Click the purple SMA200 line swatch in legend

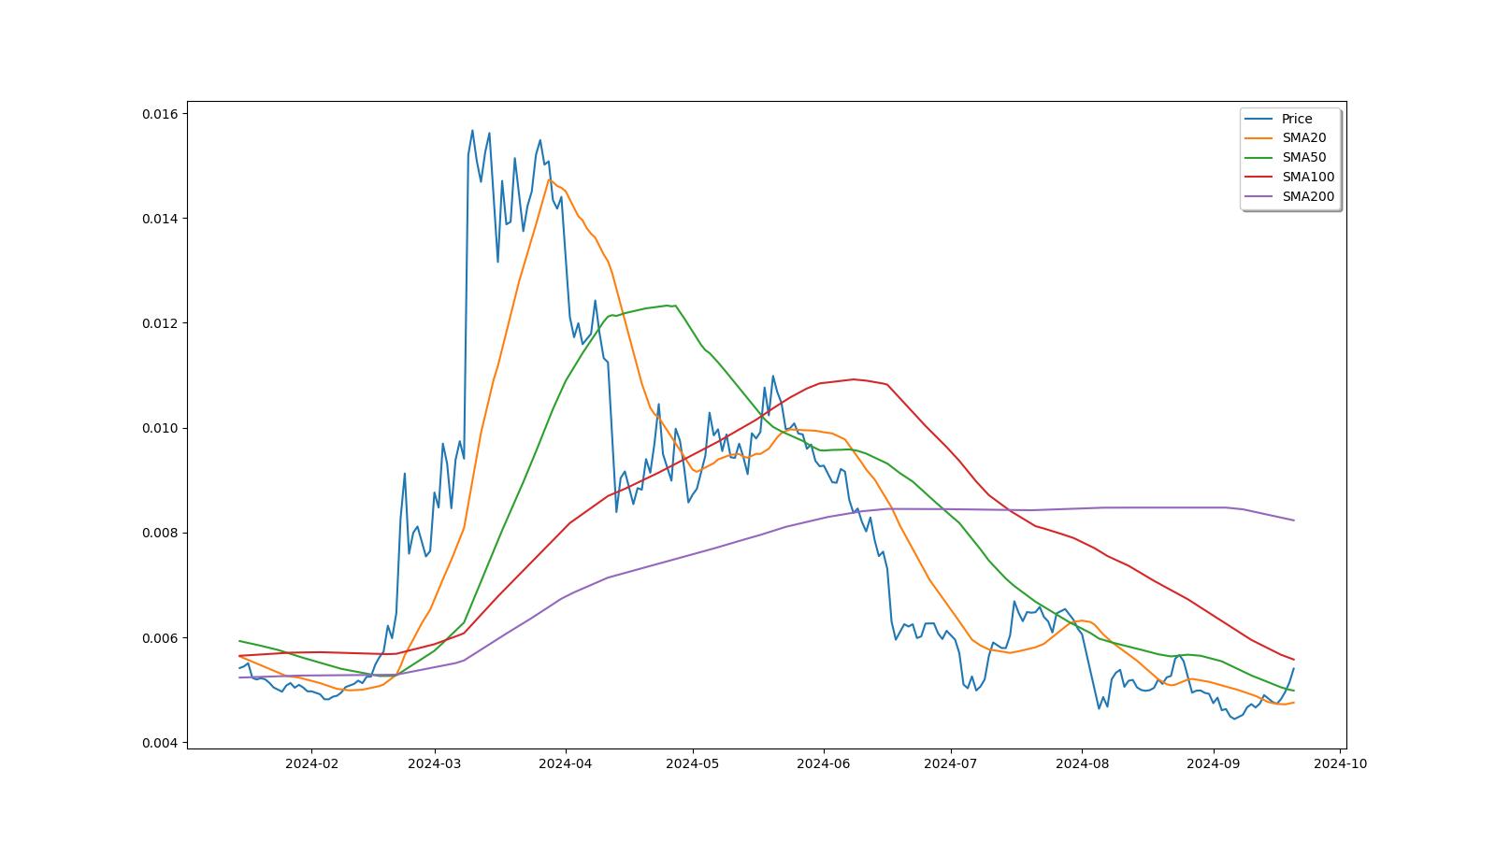point(1259,197)
